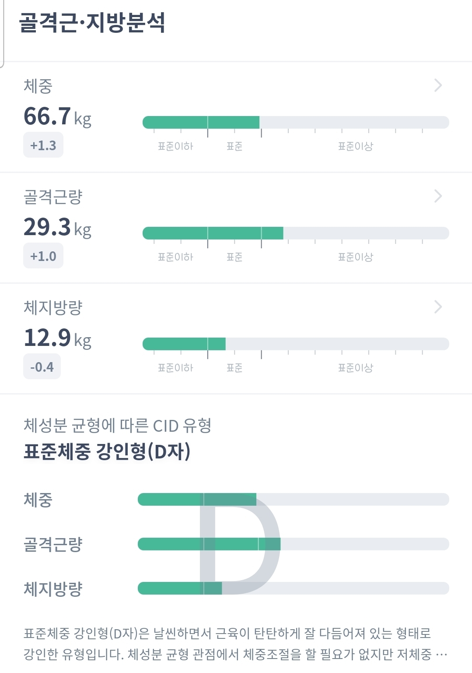Tap the +1.3 weight change badge
The width and height of the screenshot is (472, 673).
[43, 145]
